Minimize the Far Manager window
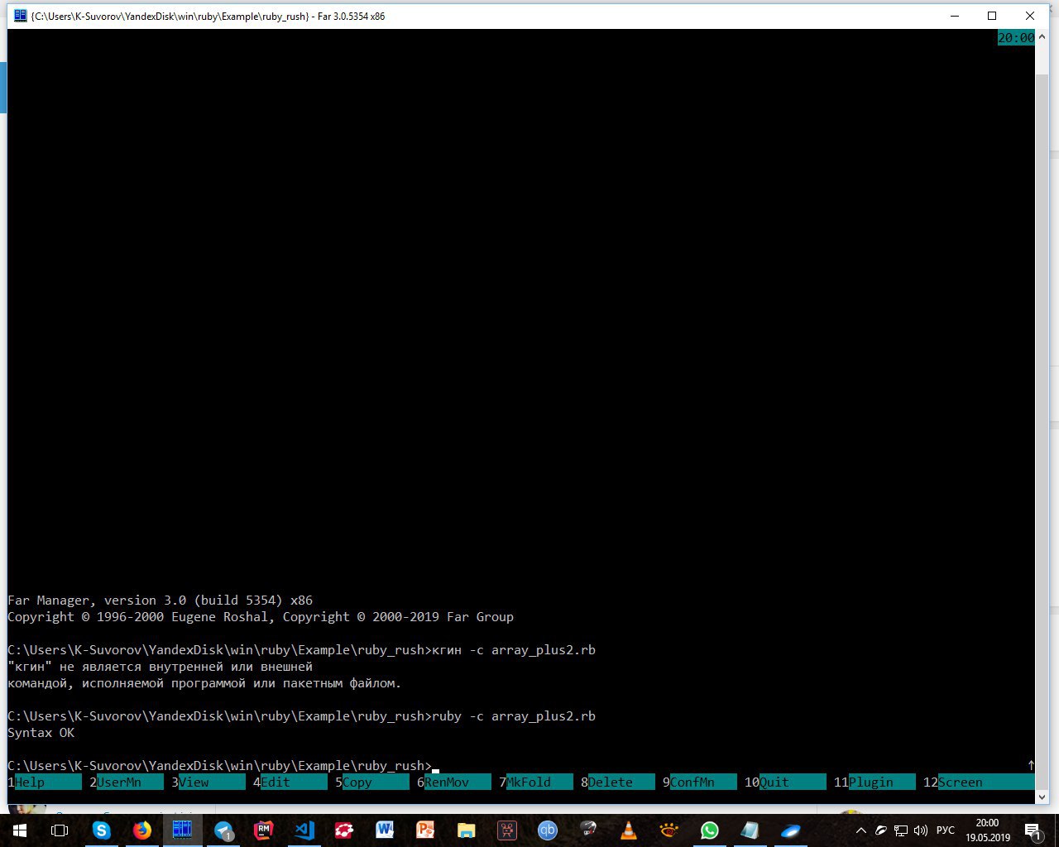 [x=954, y=16]
